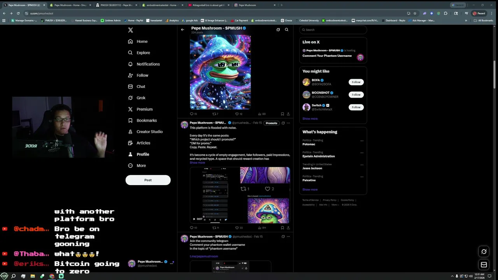498x280 pixels.
Task: Bookmark the Pepe mushroom image post
Action: click(282, 114)
